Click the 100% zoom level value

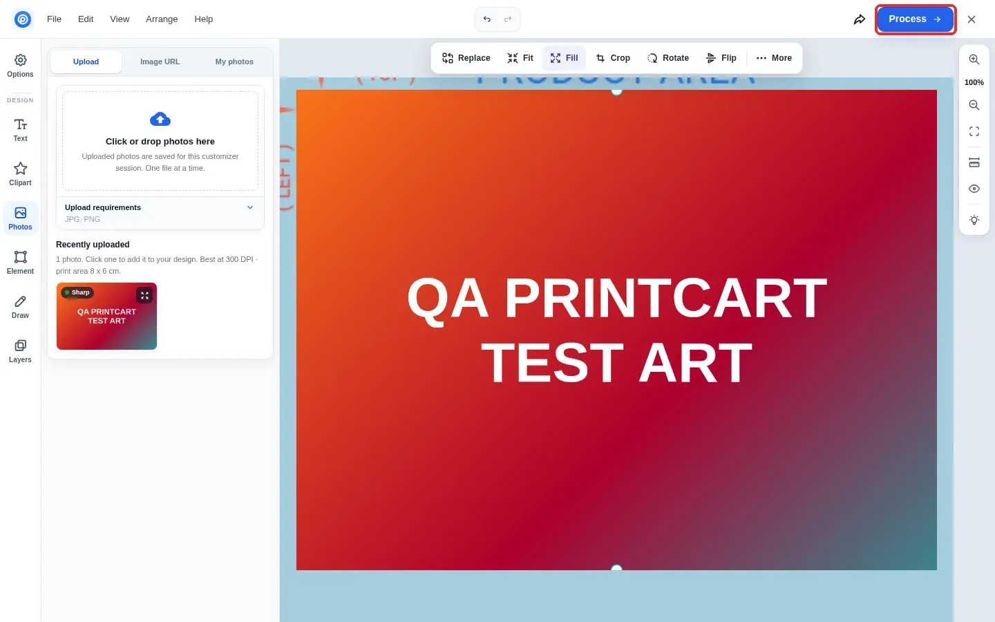[x=974, y=82]
